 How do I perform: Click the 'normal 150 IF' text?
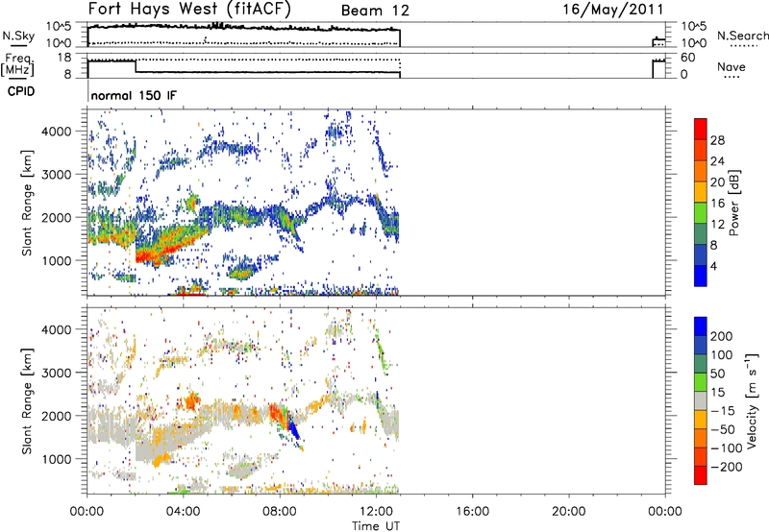134,95
